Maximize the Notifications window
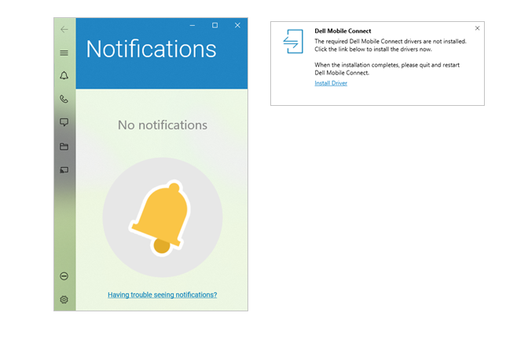Image resolution: width=506 pixels, height=338 pixels. click(x=215, y=25)
